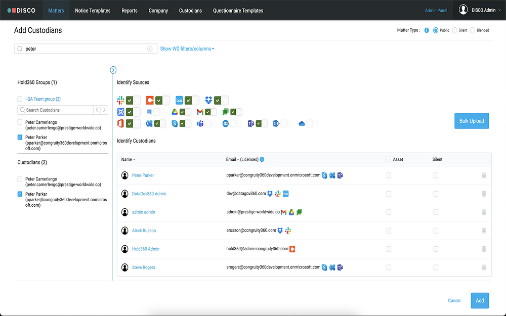Click the orange C source icon
Viewport: 506px width, 316px height.
click(x=150, y=100)
